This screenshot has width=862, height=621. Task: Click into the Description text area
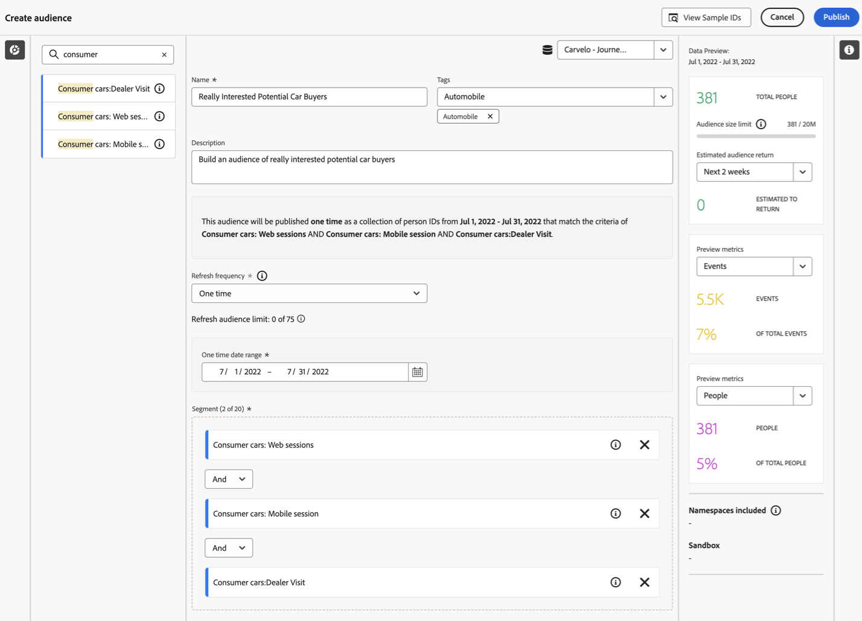[x=432, y=167]
